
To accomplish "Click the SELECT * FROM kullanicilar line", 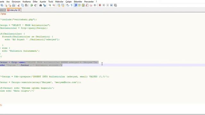I will click(x=25, y=25).
